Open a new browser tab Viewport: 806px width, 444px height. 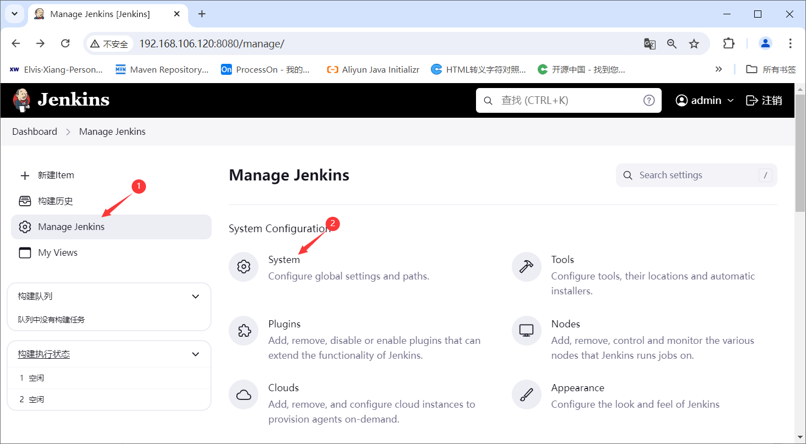tap(202, 14)
